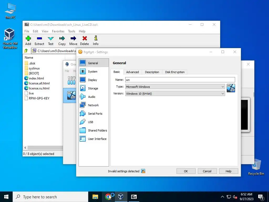Open the Edit menu in 7-Zip

point(35,31)
